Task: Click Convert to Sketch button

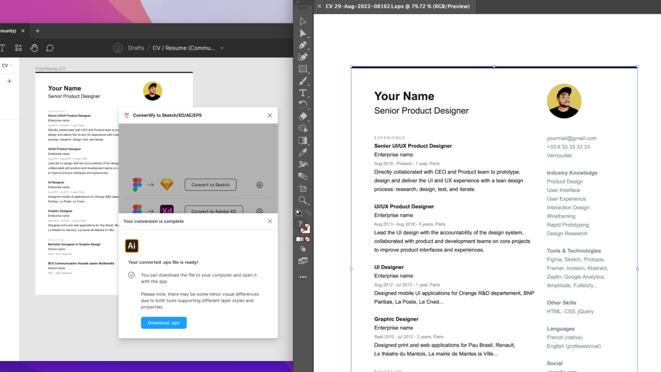Action: 210,185
